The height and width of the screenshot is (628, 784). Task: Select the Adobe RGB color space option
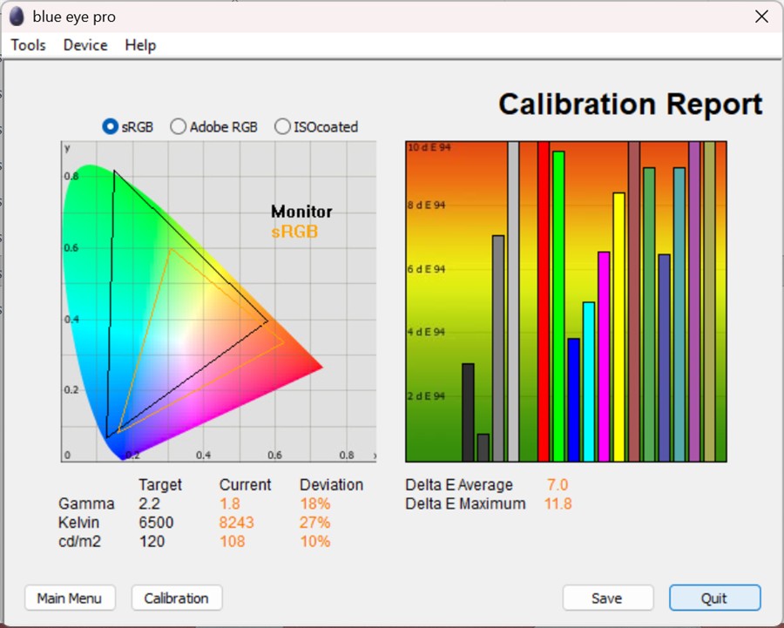tap(178, 126)
